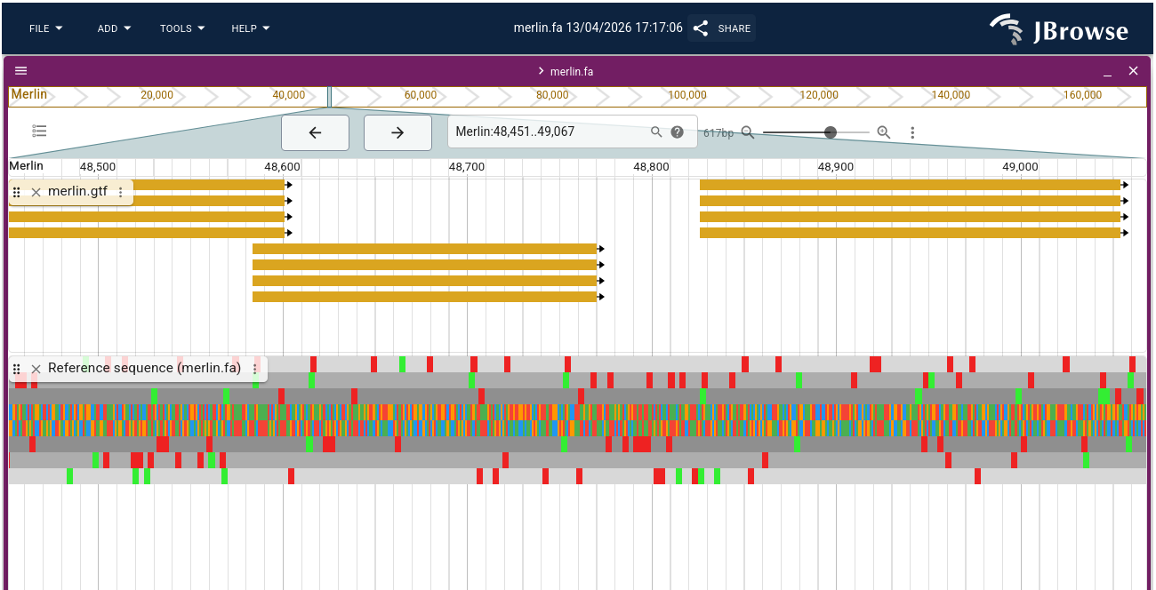Open the TOOLS dropdown menu
Screen dimensions: 1156x590
[x=181, y=28]
